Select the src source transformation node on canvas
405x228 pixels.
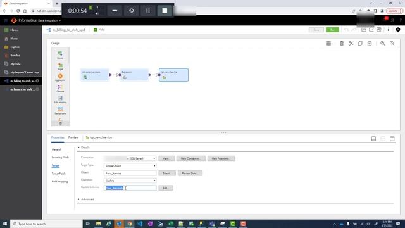pyautogui.click(x=94, y=75)
